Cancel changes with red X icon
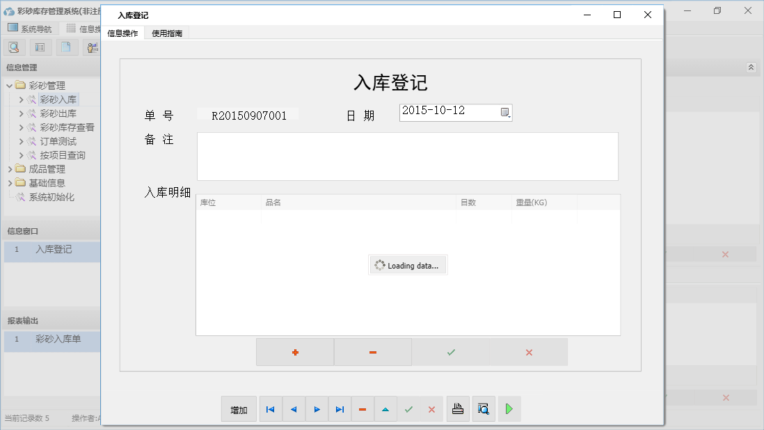The image size is (764, 430). 431,409
